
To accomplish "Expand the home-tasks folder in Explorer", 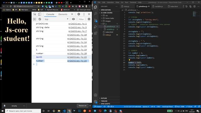I will [x=110, y=18].
